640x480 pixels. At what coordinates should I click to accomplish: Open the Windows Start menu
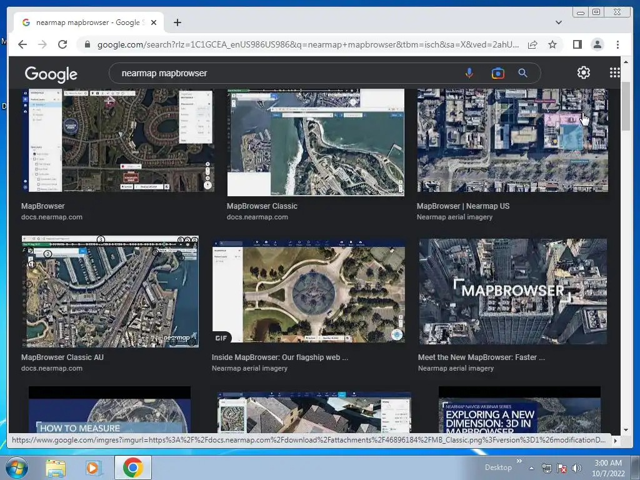(16, 467)
